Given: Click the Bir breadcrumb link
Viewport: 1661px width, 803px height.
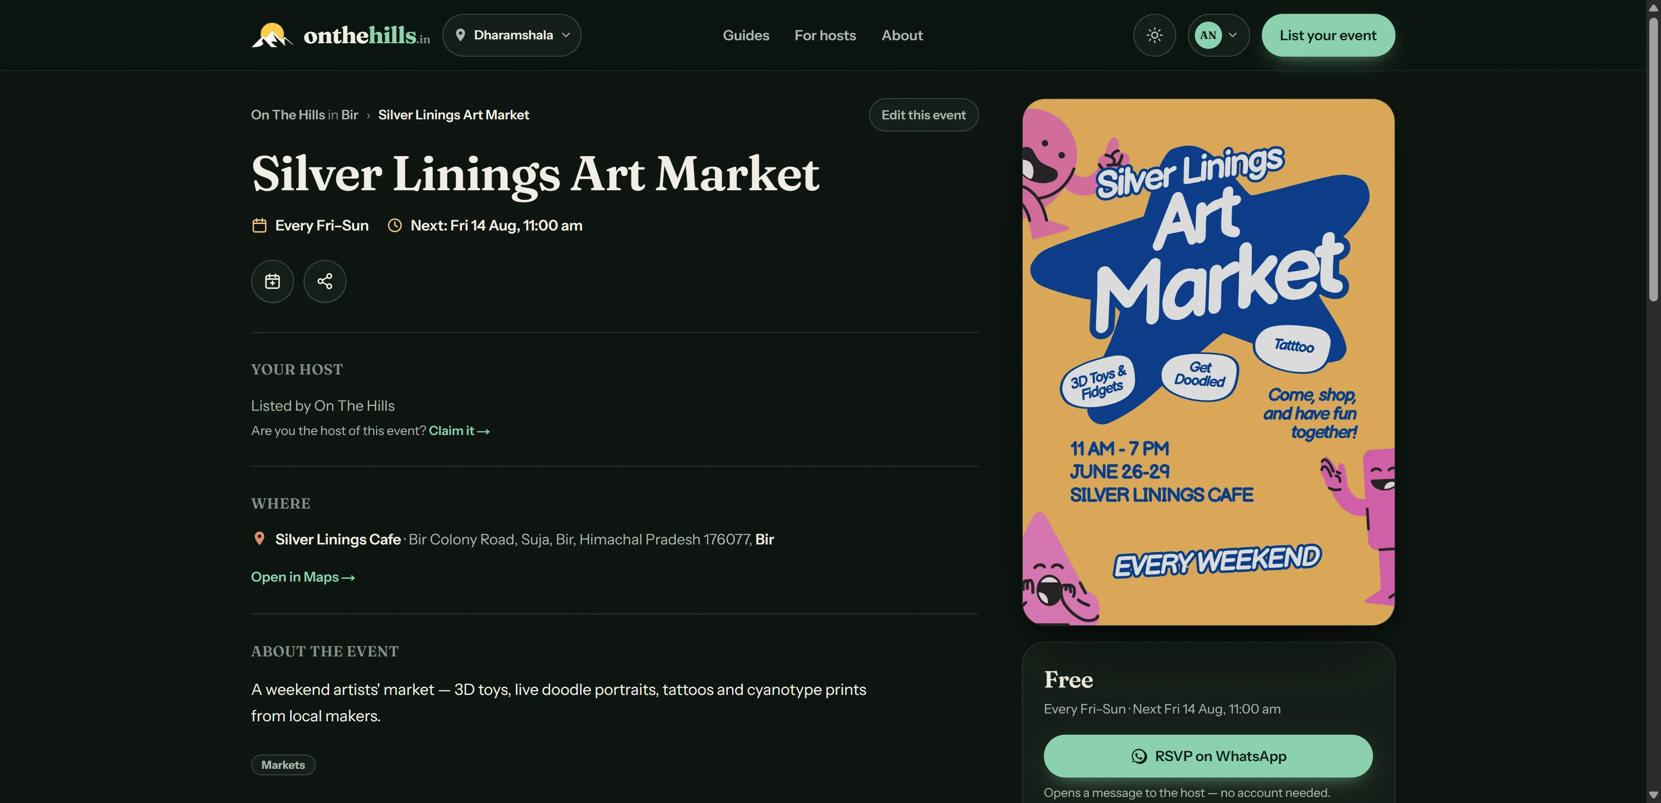Looking at the screenshot, I should tap(349, 115).
